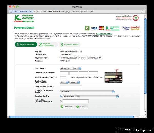154x133 pixels.
Task: Select the Not in List radio button
Action: 61,101
